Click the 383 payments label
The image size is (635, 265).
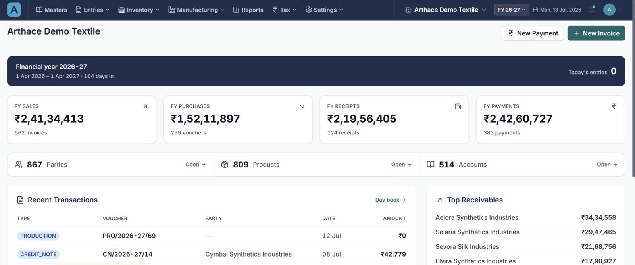tap(502, 133)
